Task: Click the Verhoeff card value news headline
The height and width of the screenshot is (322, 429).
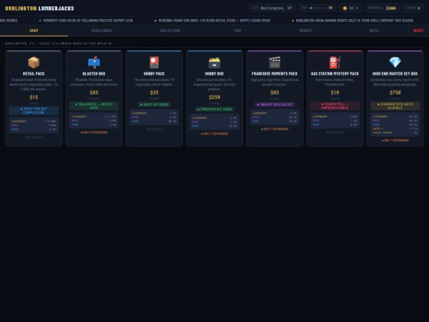Action: (x=87, y=21)
